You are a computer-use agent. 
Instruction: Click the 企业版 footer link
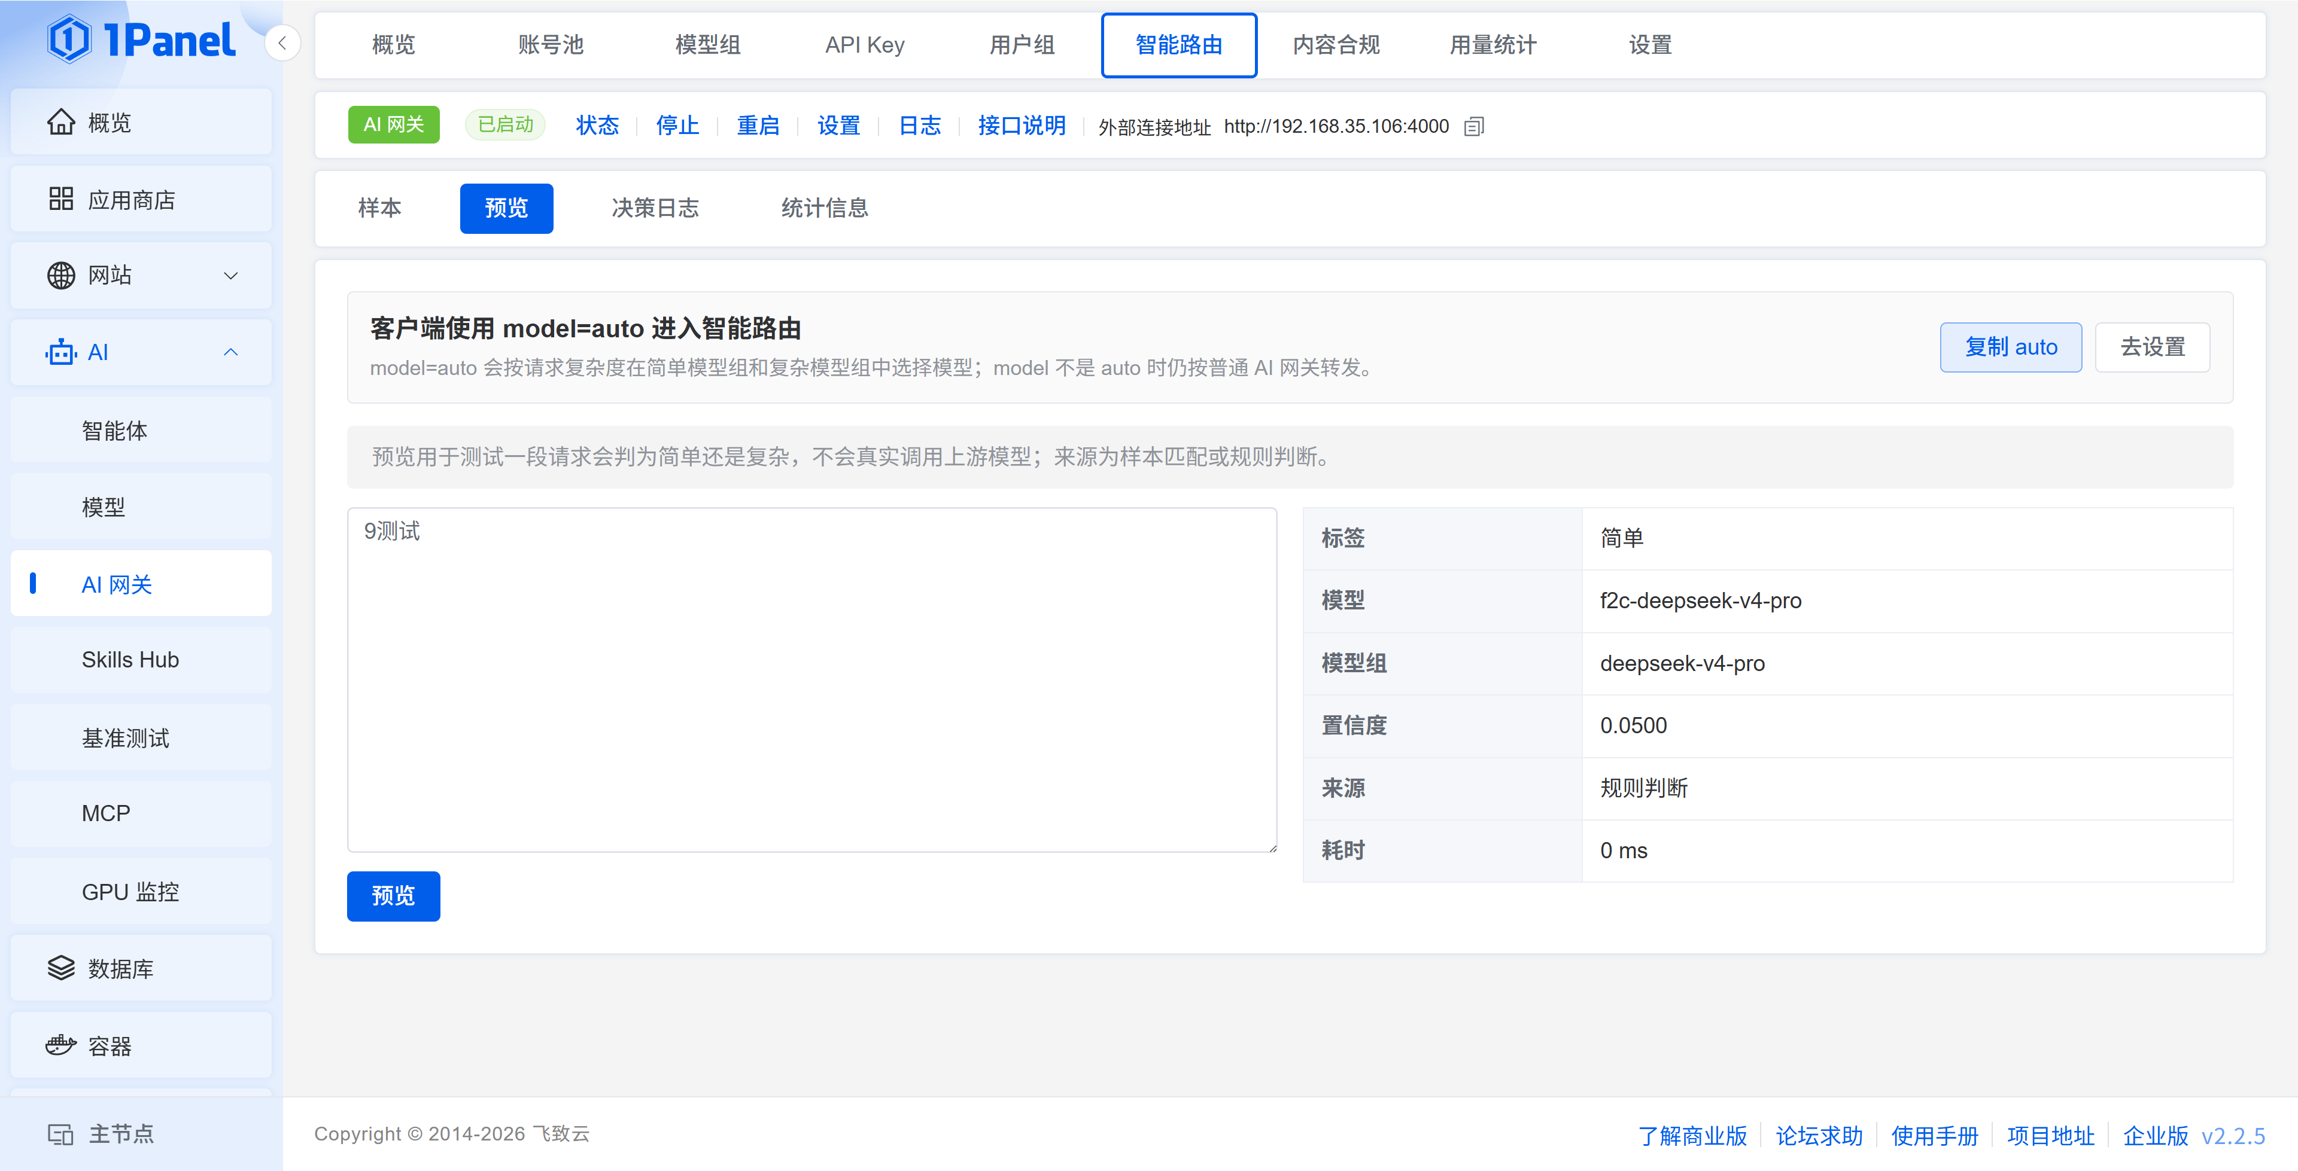(2155, 1135)
